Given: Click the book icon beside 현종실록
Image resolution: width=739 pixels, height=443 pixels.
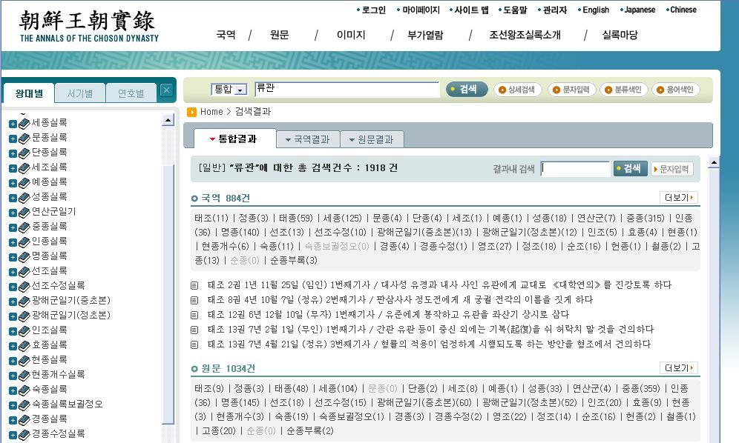Looking at the screenshot, I should (24, 361).
